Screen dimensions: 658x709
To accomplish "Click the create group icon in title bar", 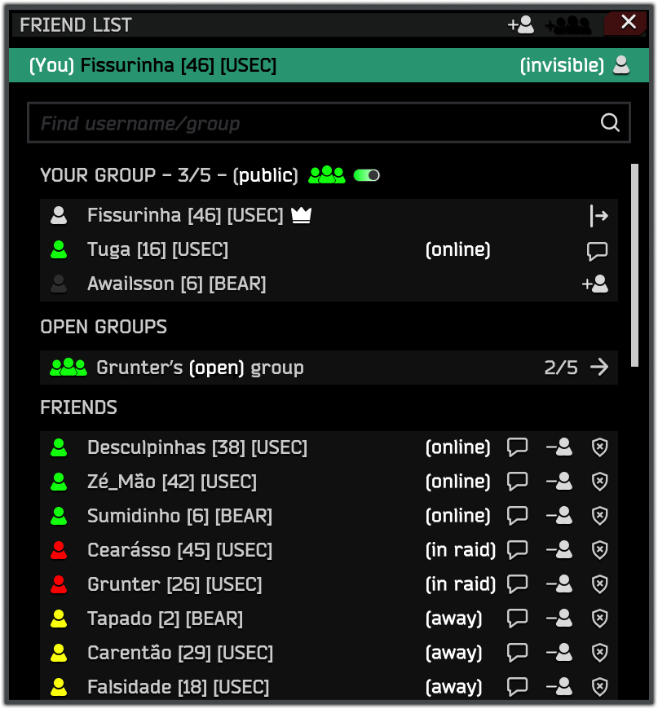I will tap(567, 24).
